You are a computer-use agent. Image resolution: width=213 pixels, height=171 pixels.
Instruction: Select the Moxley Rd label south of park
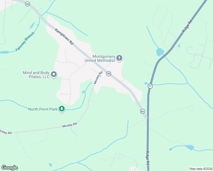(x=70, y=125)
